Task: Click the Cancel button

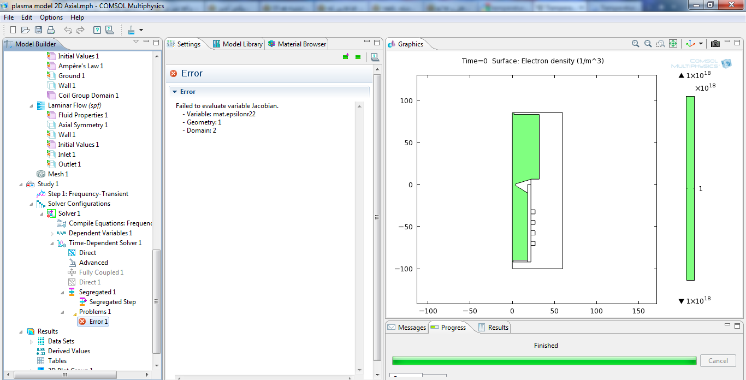Action: point(718,361)
